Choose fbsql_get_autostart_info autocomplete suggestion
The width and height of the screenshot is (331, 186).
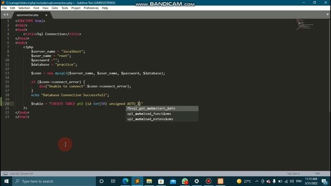click(162, 109)
